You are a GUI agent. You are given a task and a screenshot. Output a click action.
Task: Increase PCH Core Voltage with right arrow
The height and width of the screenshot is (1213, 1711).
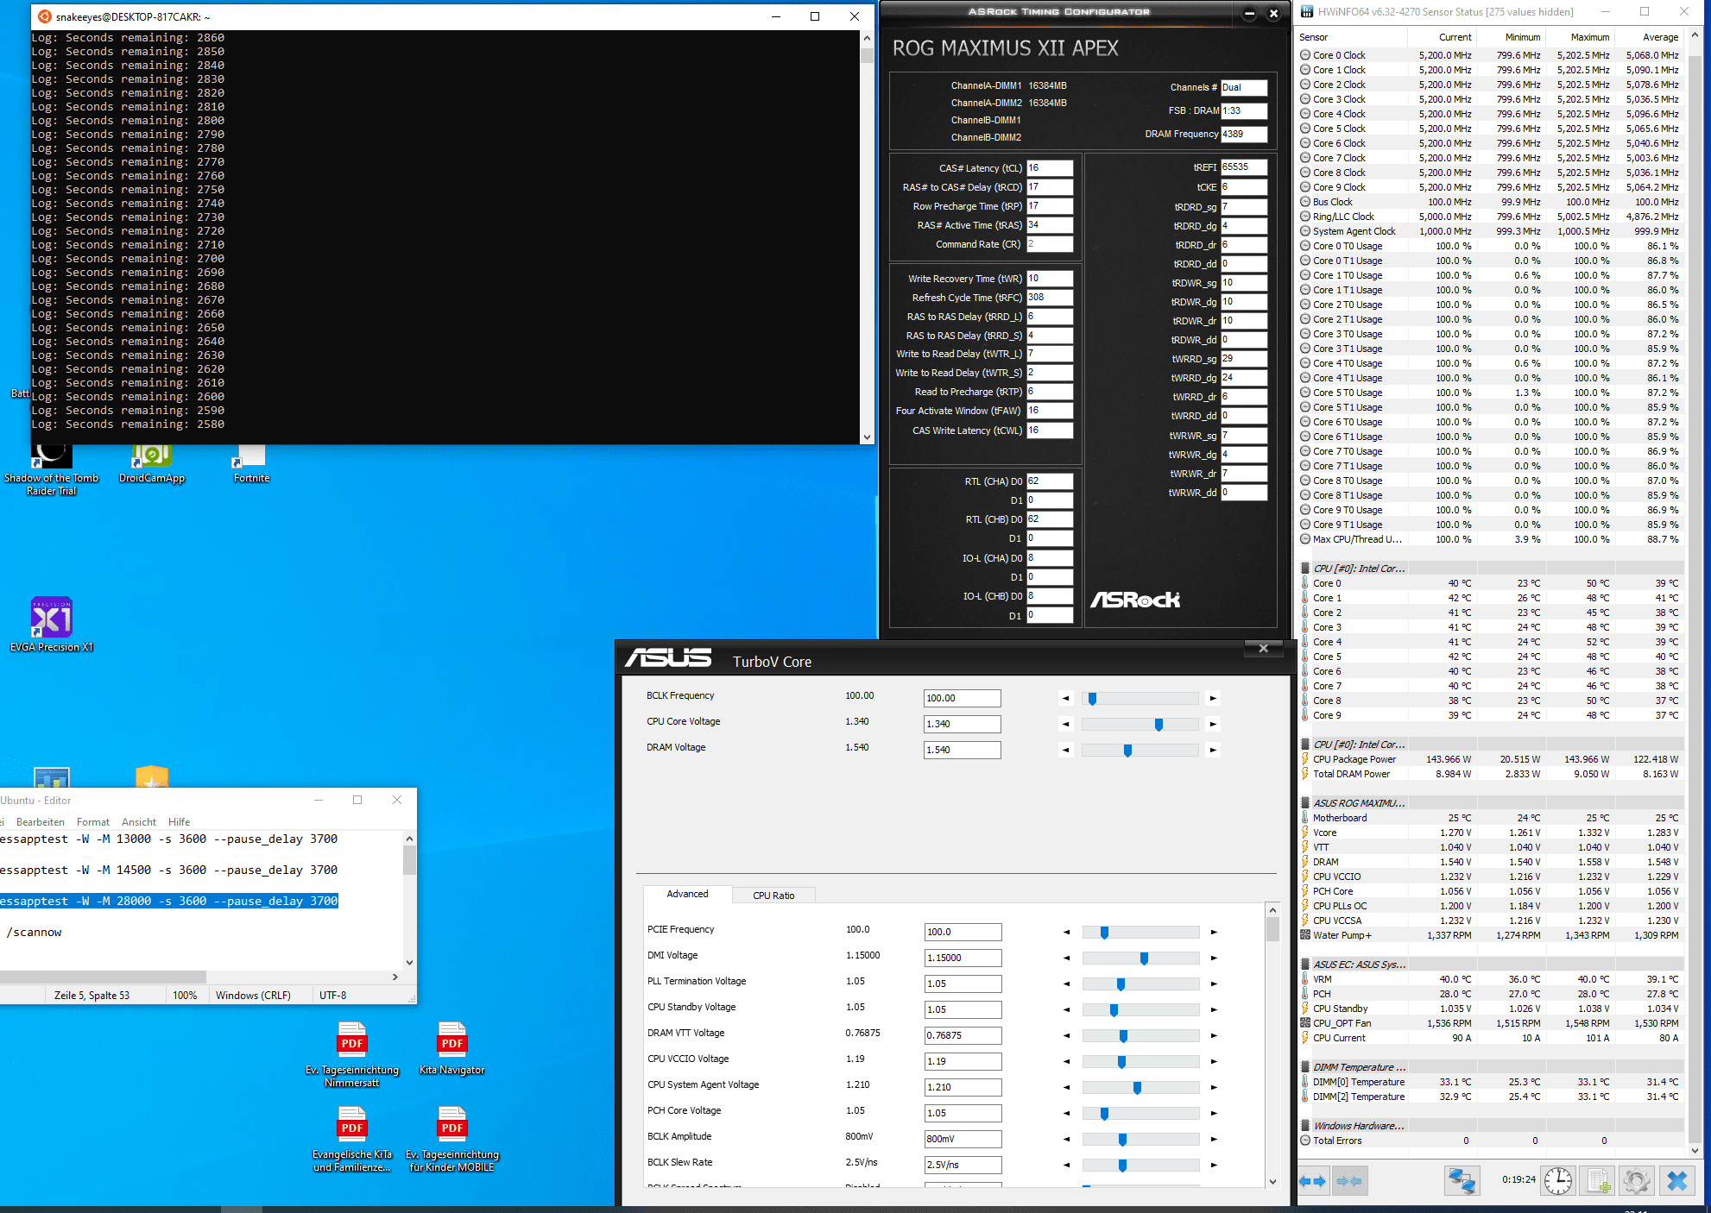(1214, 1114)
